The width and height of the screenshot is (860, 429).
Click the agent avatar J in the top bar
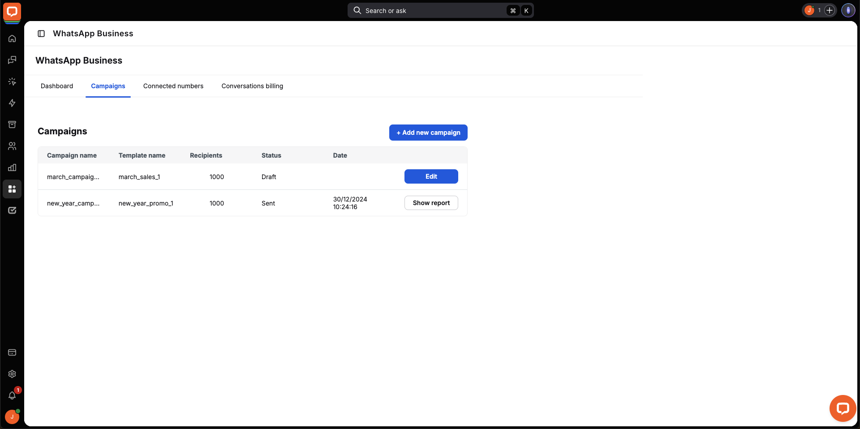click(809, 10)
